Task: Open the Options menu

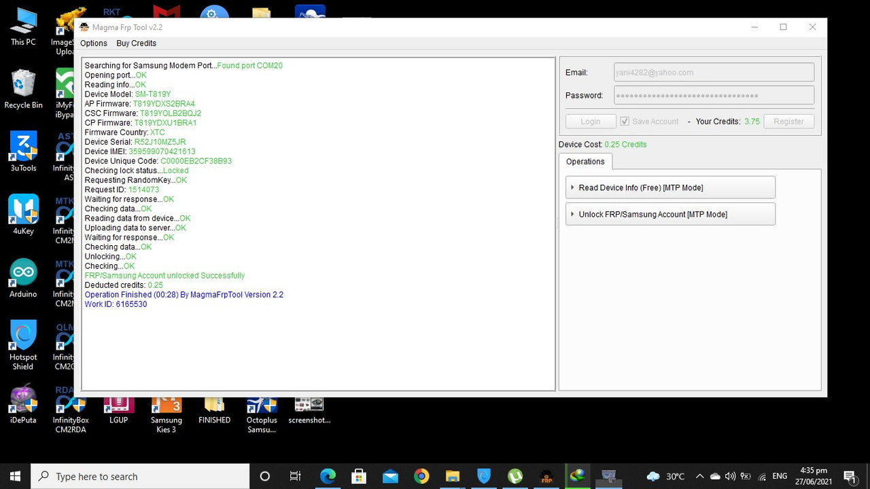Action: tap(94, 43)
